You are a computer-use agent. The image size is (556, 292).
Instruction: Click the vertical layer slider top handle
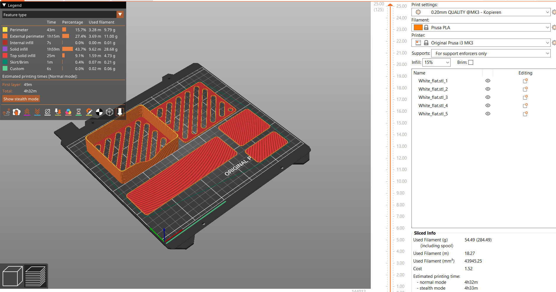point(390,5)
